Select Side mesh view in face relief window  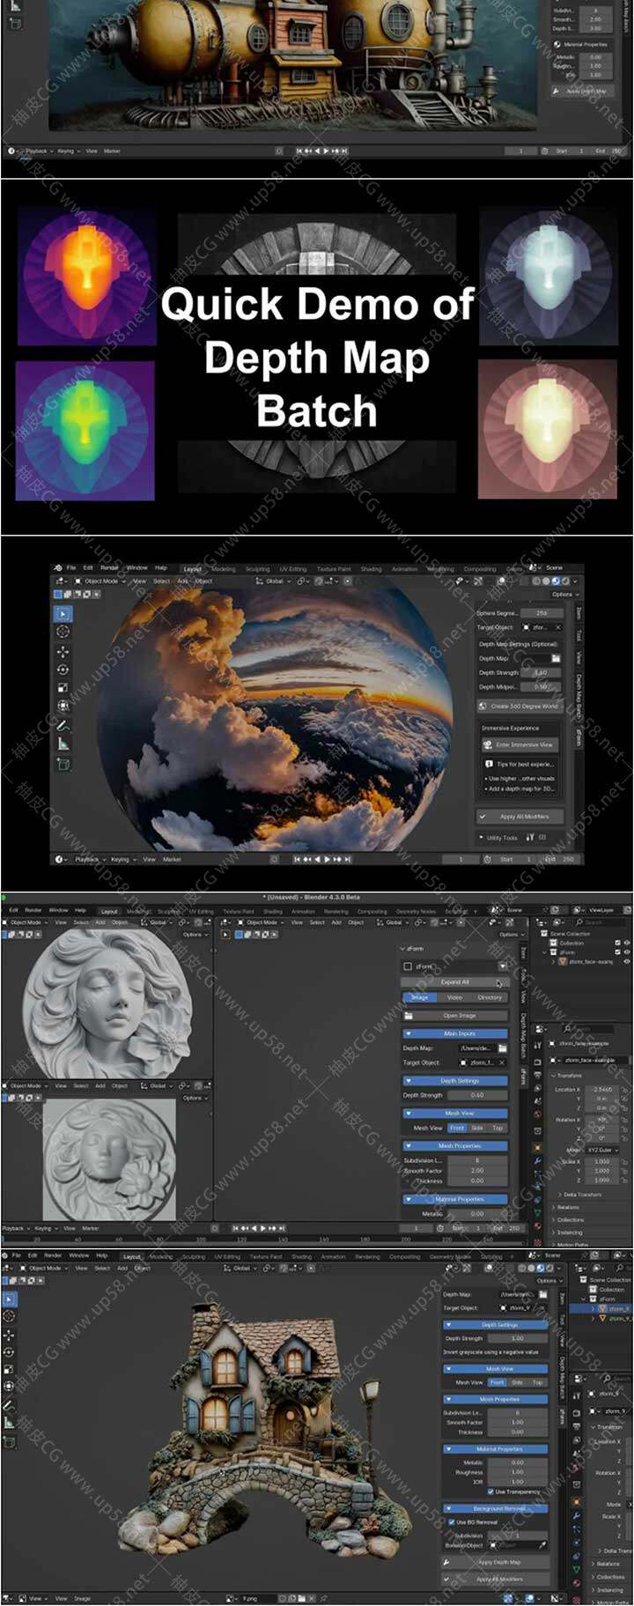click(477, 1128)
